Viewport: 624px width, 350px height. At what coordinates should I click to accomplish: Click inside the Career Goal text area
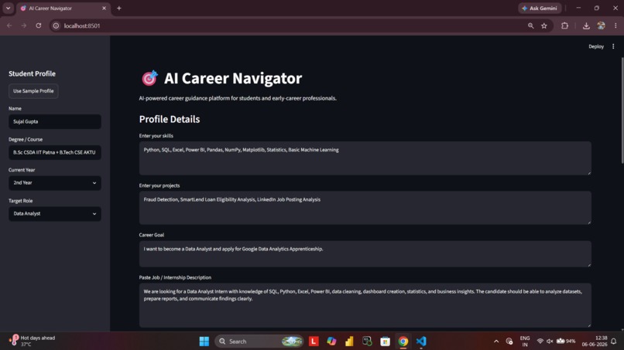coord(365,254)
